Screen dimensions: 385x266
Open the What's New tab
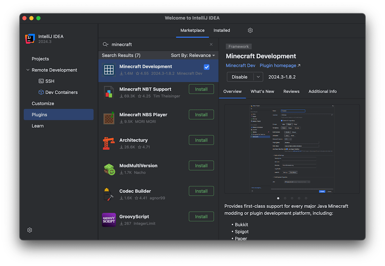click(x=262, y=91)
